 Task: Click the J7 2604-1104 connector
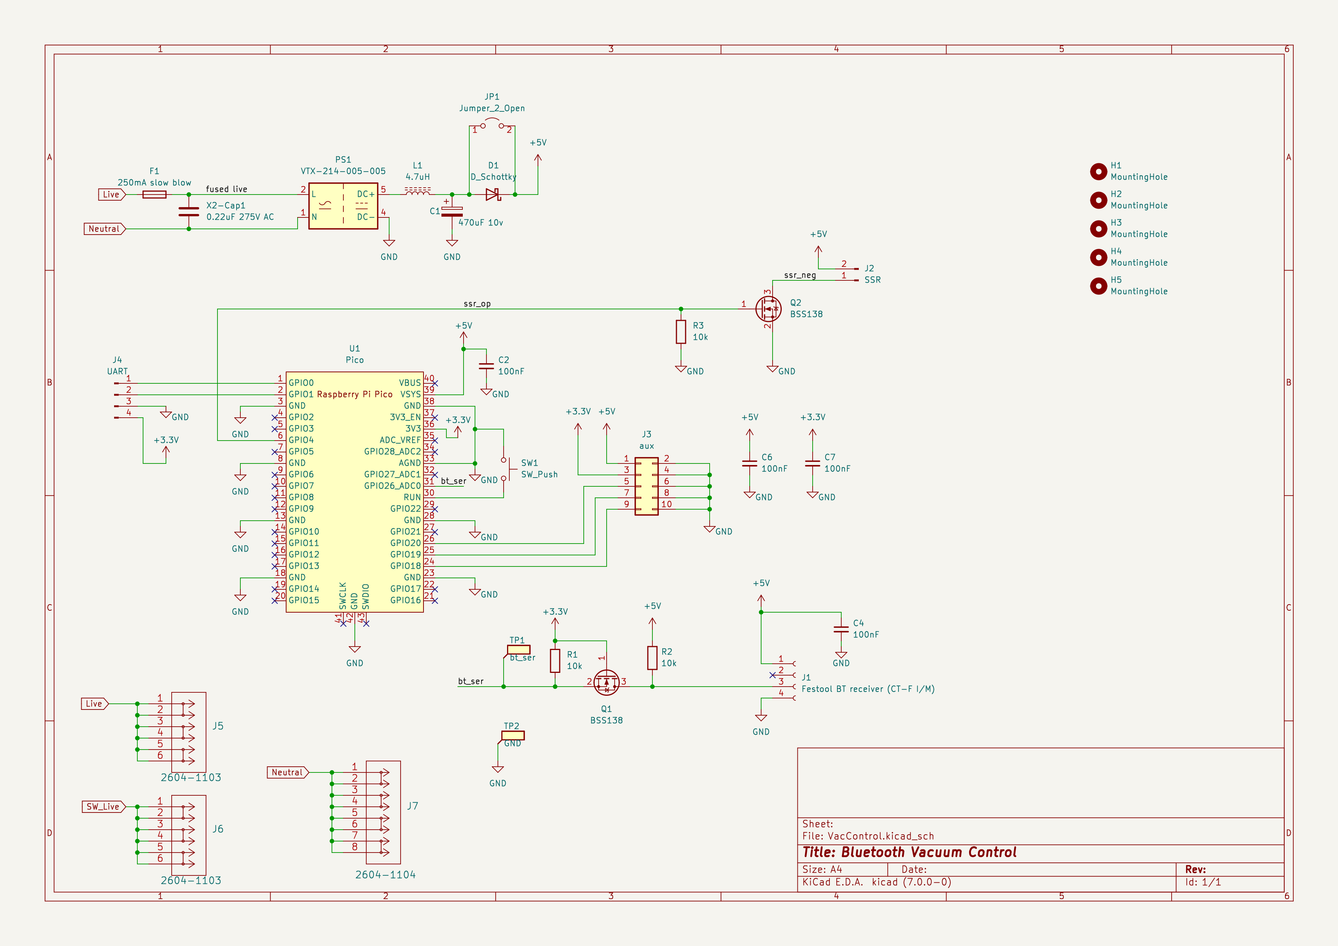pyautogui.click(x=383, y=812)
